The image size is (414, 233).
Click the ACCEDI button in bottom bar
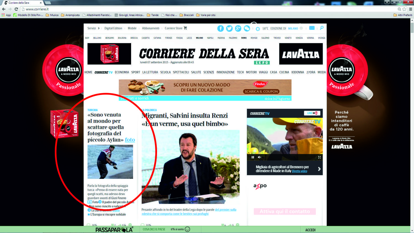[x=310, y=230]
